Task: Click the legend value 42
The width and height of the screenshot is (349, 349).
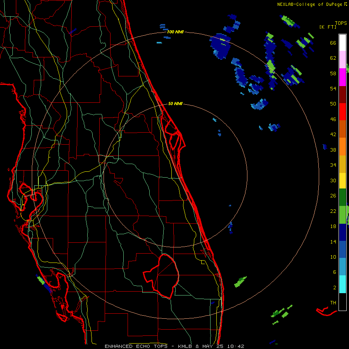Action: (333, 135)
